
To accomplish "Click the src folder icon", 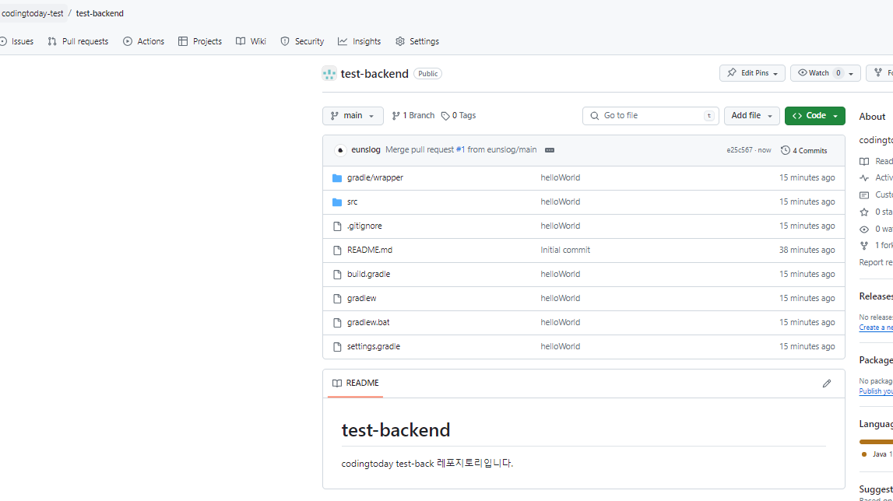I will (337, 202).
